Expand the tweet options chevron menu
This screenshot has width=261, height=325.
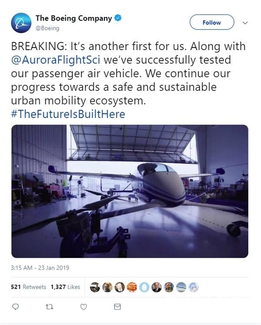[244, 23]
